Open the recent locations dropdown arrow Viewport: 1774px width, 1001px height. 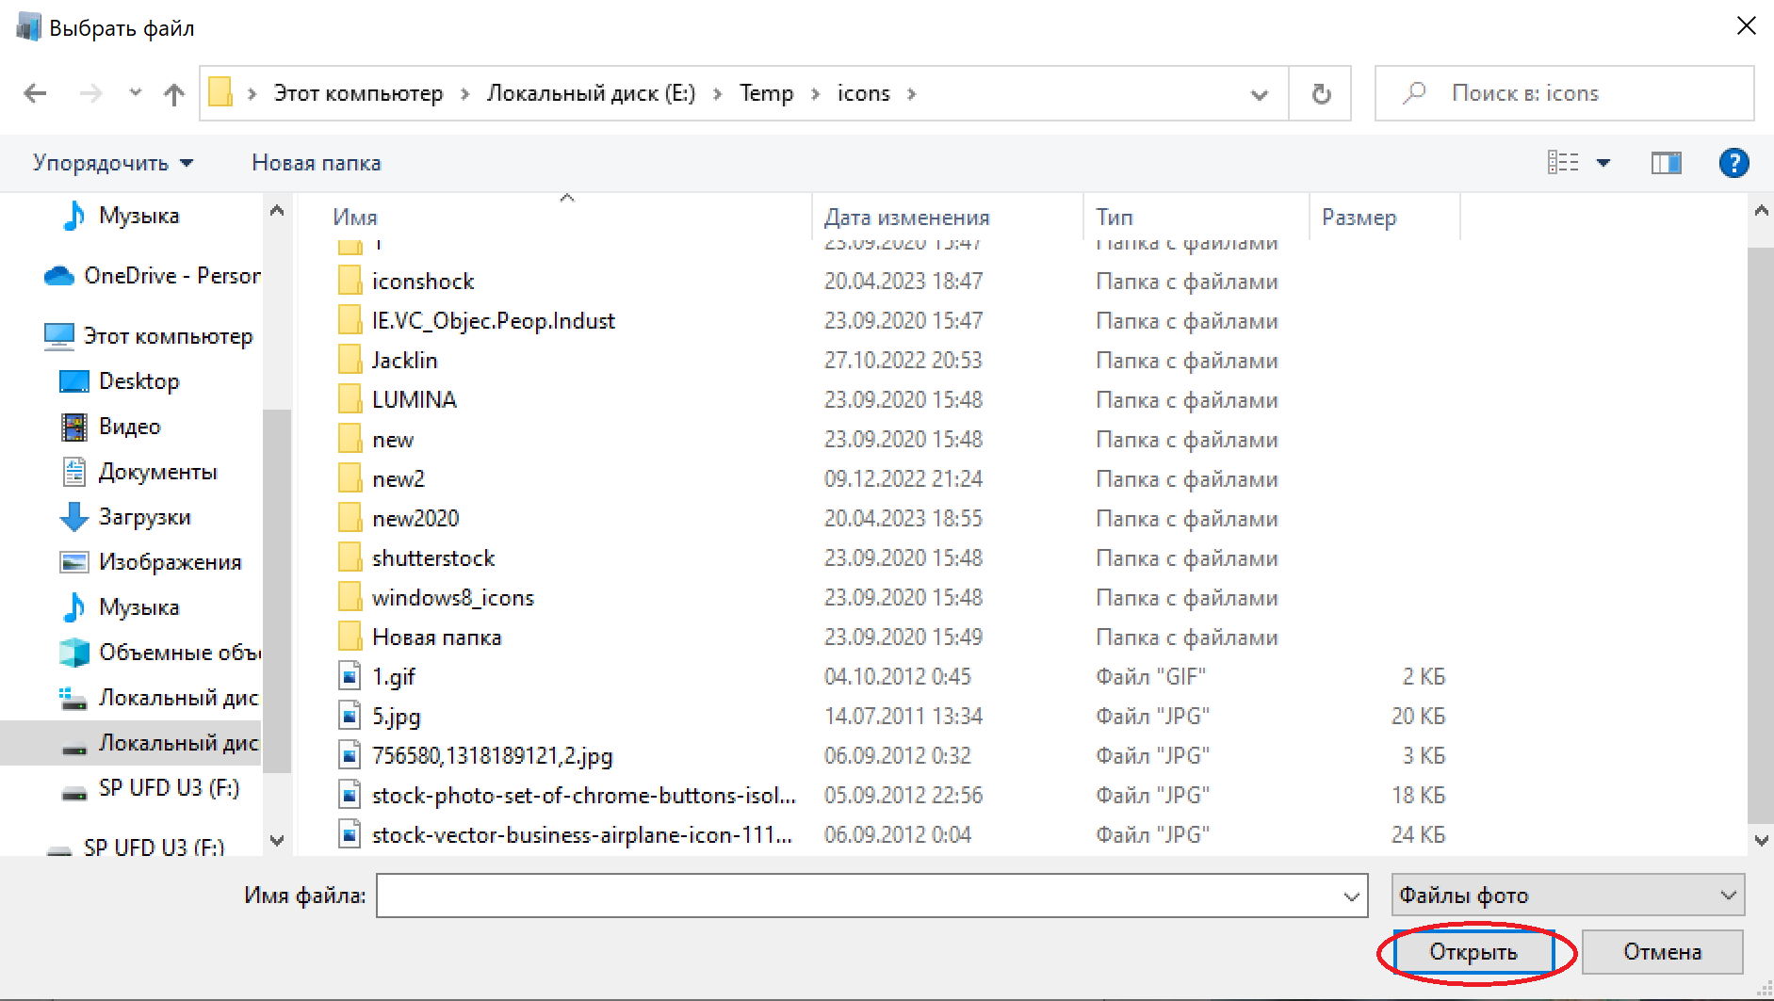136,92
